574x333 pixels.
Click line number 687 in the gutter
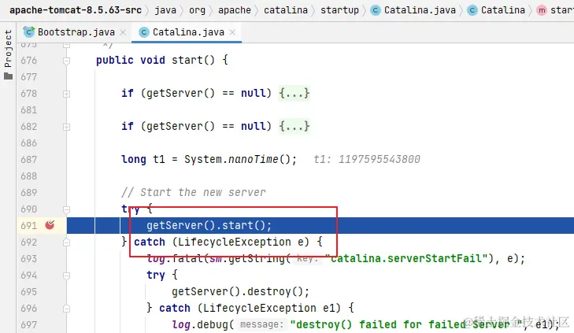[x=29, y=160]
